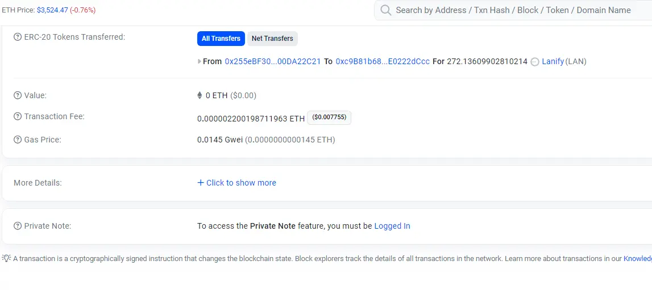Click help icon next to Private Note
The width and height of the screenshot is (652, 290).
click(18, 226)
